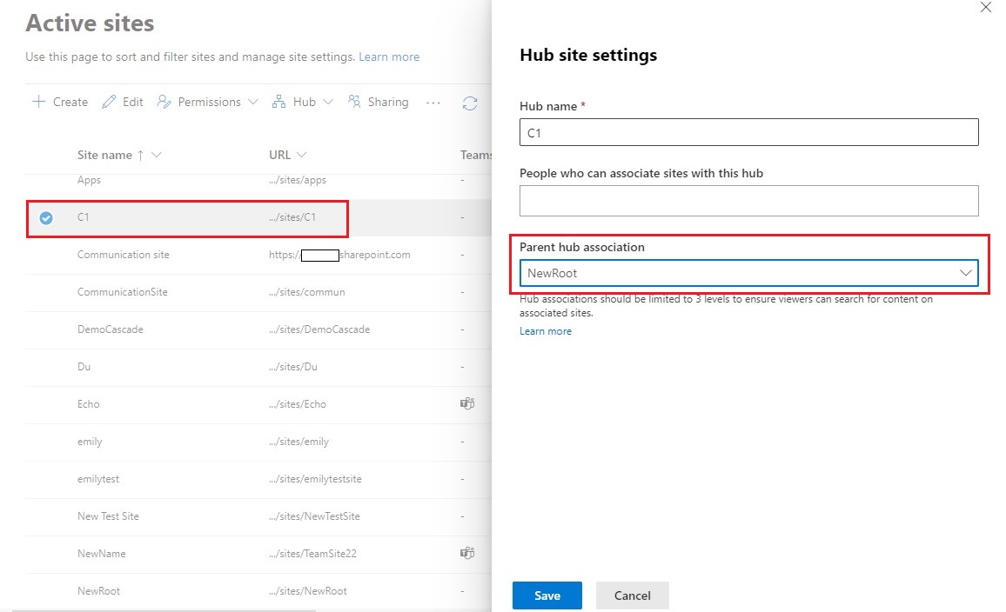Select the Communication site row
This screenshot has width=1006, height=612.
tap(258, 255)
